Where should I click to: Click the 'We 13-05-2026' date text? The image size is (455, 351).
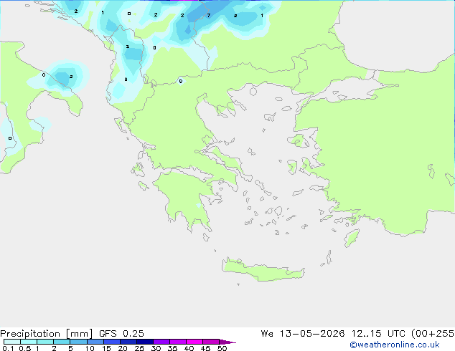(x=303, y=334)
